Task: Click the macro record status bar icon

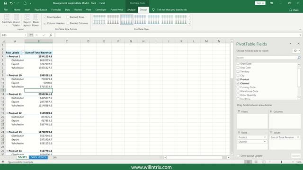Action: (x=3, y=162)
